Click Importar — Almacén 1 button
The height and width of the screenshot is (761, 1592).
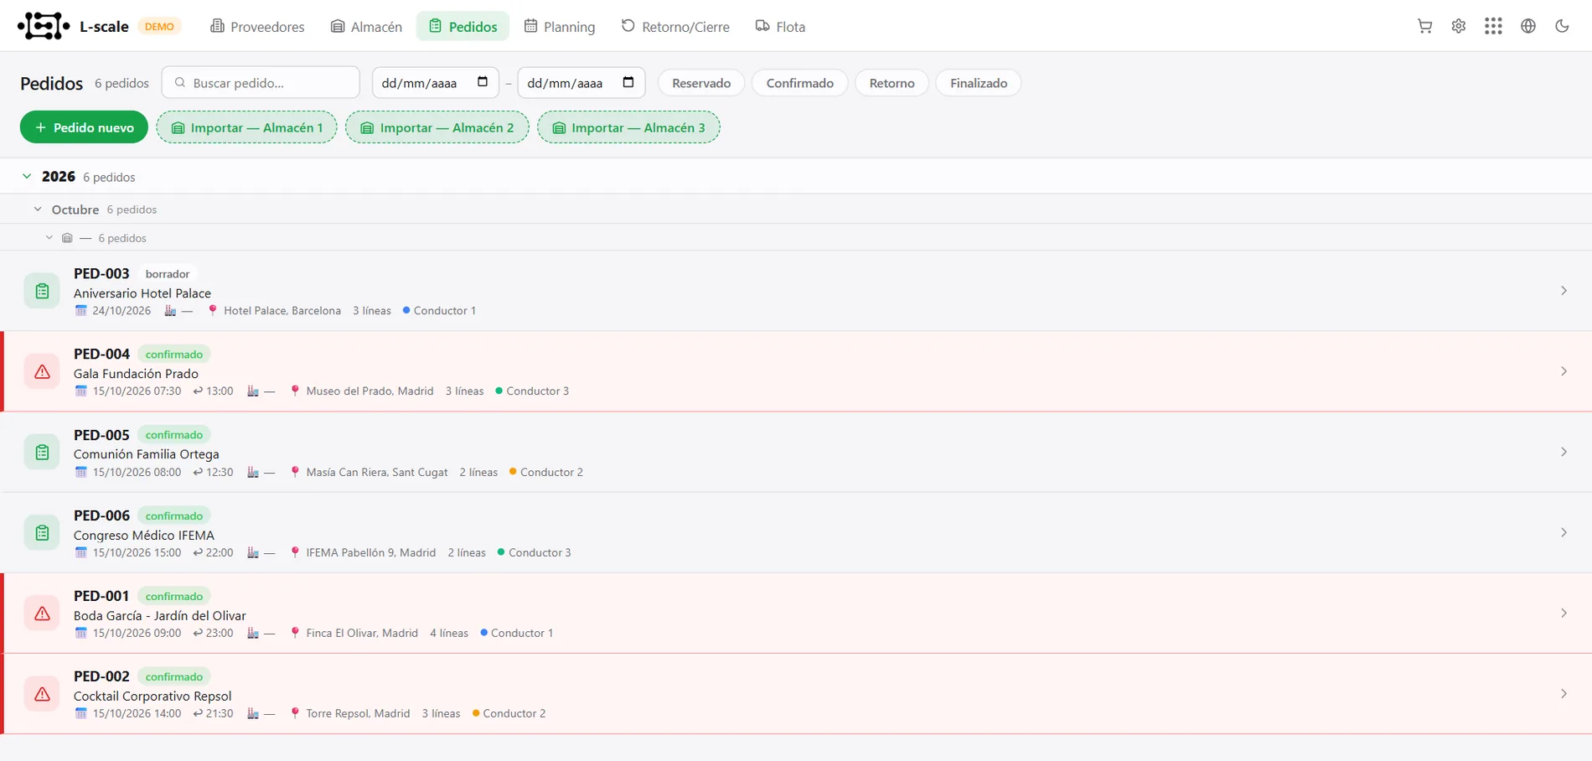[x=246, y=127]
